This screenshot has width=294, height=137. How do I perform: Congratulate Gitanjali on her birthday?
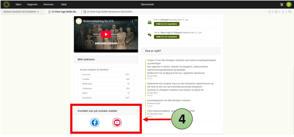point(167,24)
